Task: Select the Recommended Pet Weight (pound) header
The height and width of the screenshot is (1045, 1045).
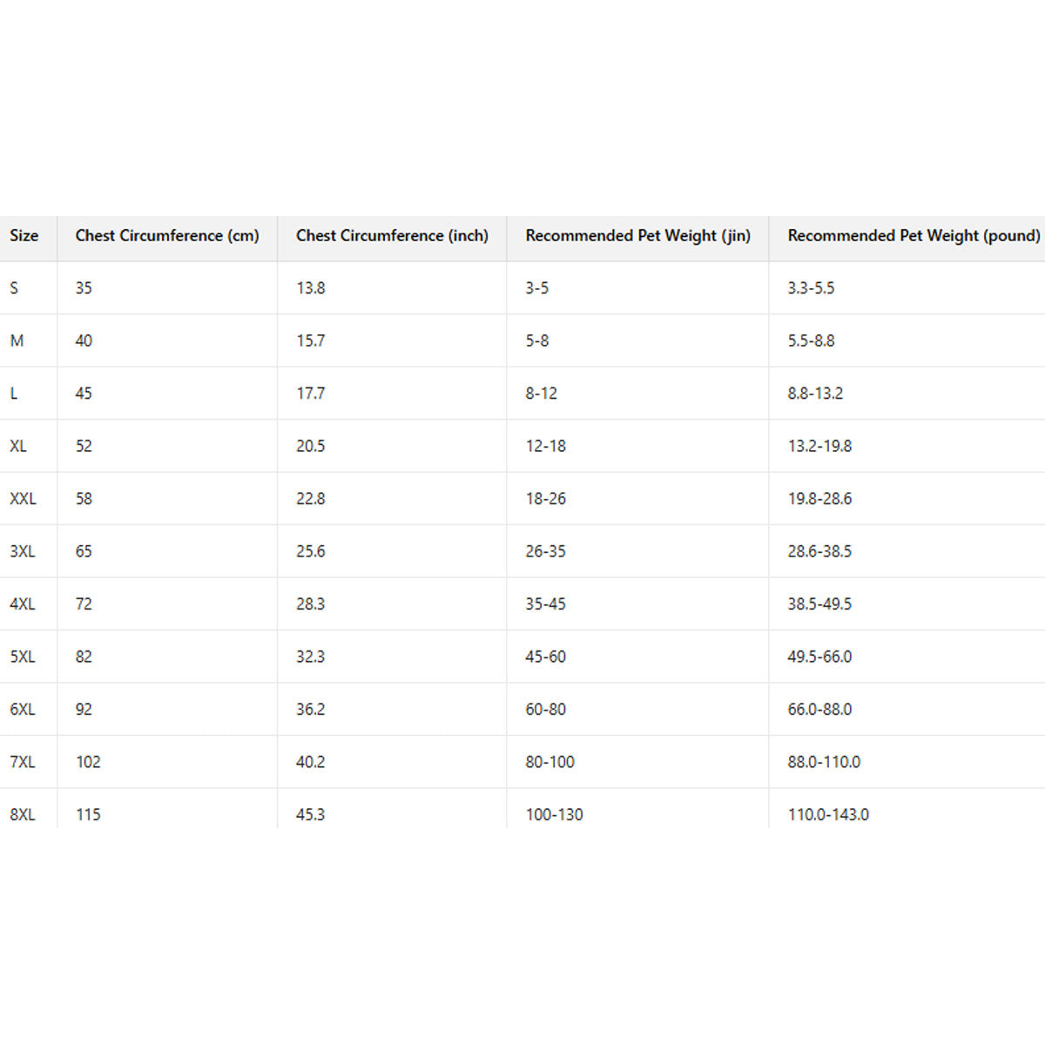Action: coord(914,236)
